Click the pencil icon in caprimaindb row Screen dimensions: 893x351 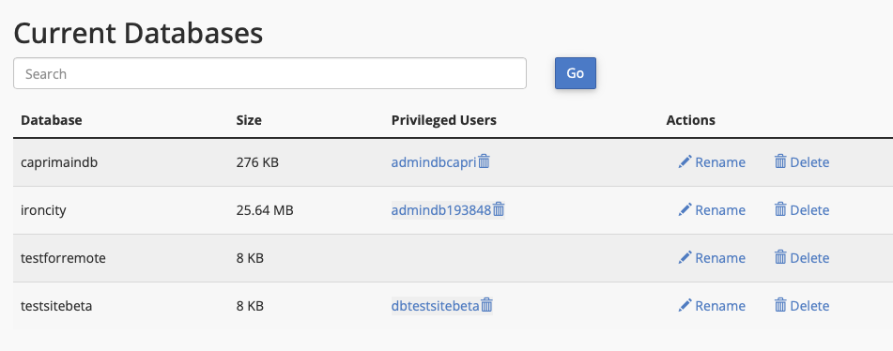pos(685,162)
